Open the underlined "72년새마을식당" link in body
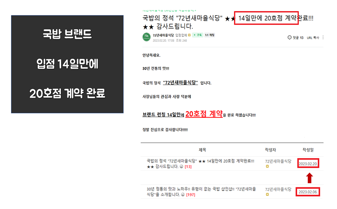Screen dimensions: 337x209 tap(180, 83)
